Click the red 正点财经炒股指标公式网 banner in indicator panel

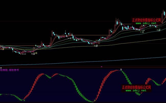point(136,87)
